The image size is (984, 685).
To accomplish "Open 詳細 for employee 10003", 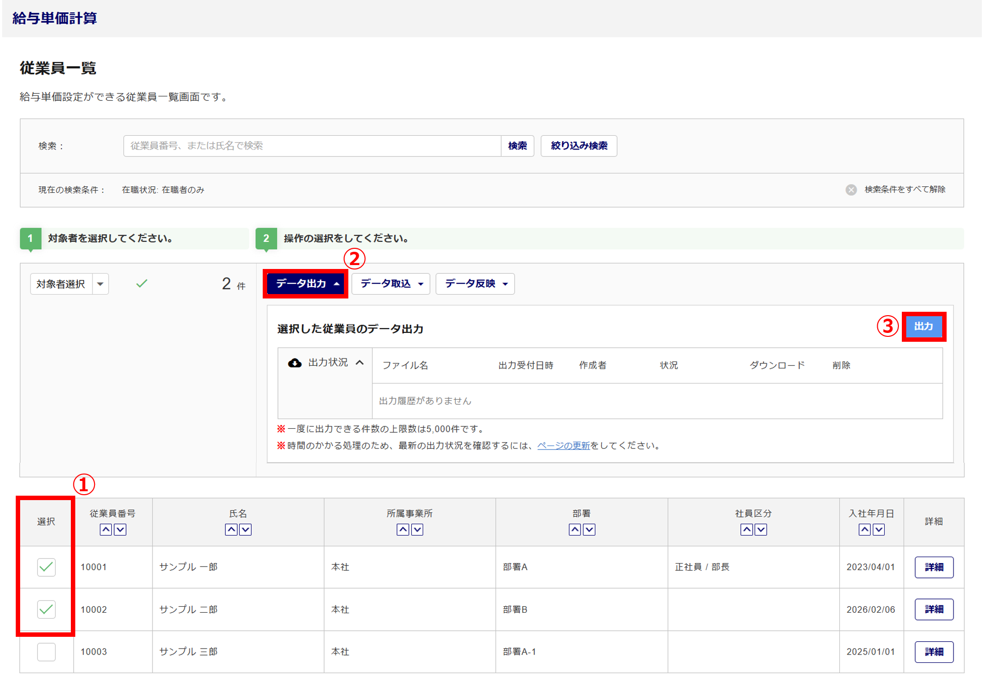I will point(933,652).
